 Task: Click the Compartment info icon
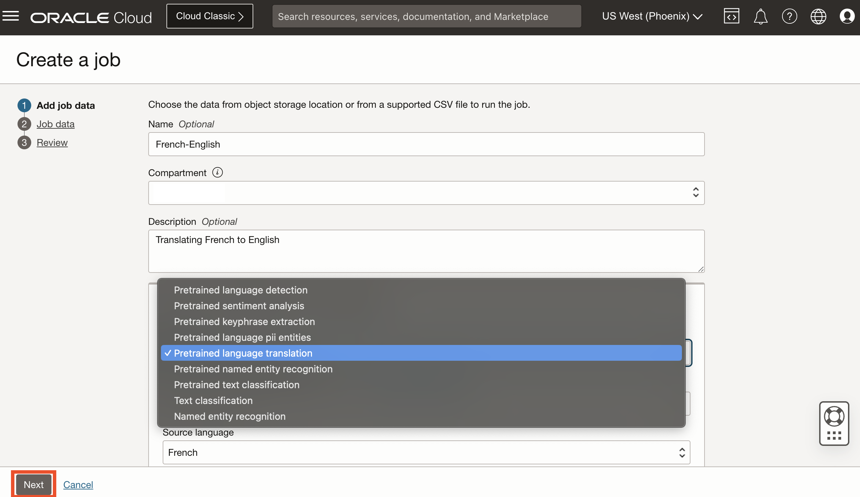(217, 172)
